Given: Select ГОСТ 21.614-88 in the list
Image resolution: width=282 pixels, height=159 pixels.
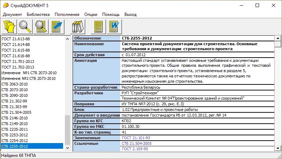Looking at the screenshot, I should (16, 45).
